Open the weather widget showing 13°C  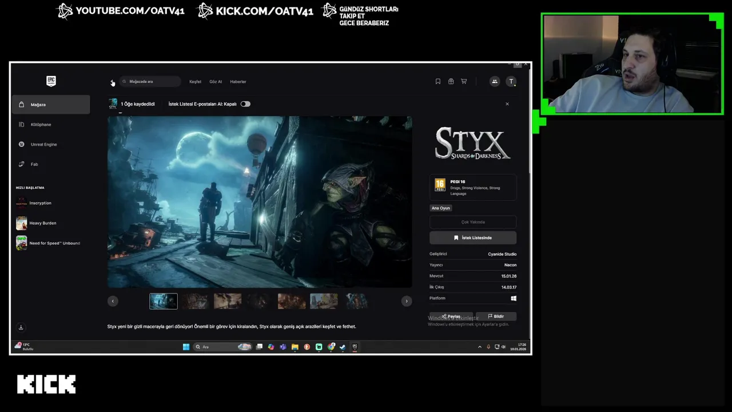[24, 347]
